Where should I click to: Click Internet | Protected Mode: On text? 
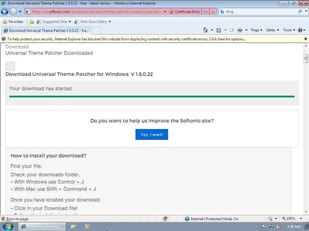pyautogui.click(x=215, y=219)
